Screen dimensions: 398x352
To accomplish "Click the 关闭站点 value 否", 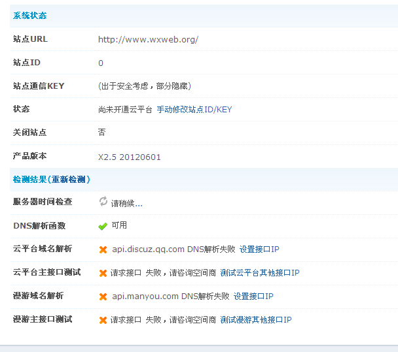I will (x=101, y=132).
